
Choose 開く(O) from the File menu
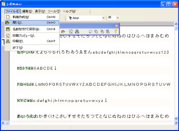click(x=32, y=23)
